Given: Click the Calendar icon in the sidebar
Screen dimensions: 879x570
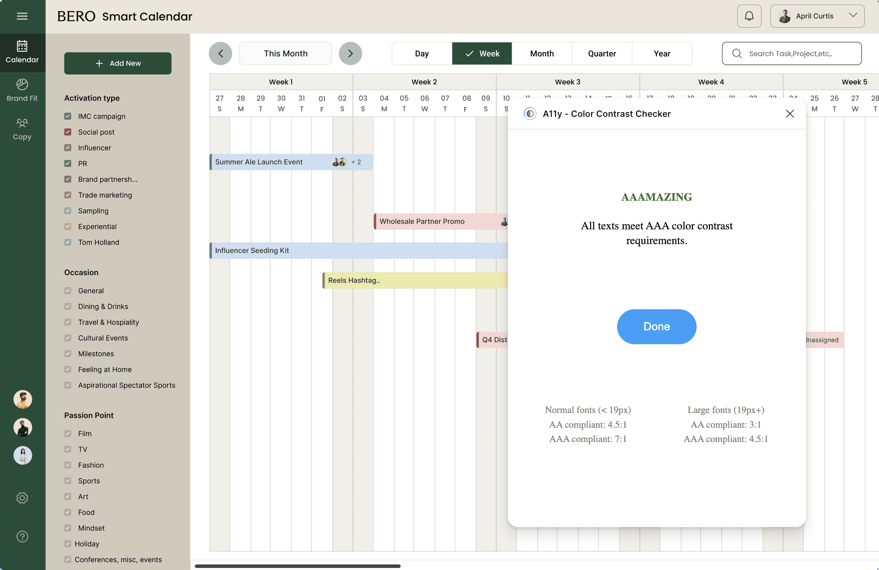Looking at the screenshot, I should pos(22,52).
